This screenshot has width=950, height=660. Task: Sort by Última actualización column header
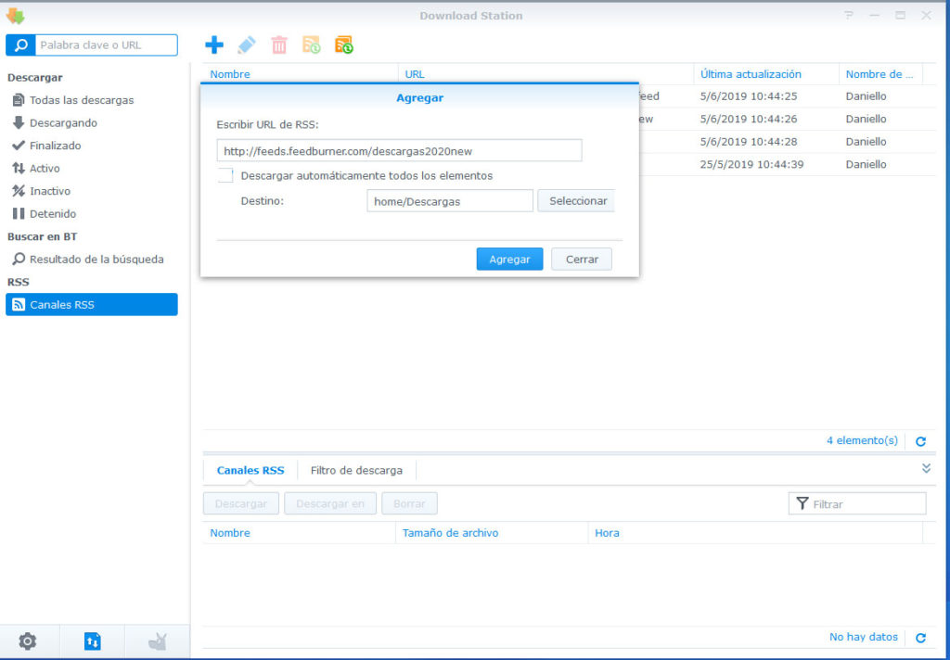coord(766,74)
